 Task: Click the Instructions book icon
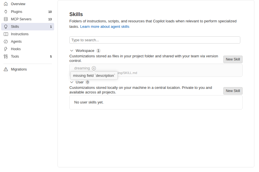6,34
